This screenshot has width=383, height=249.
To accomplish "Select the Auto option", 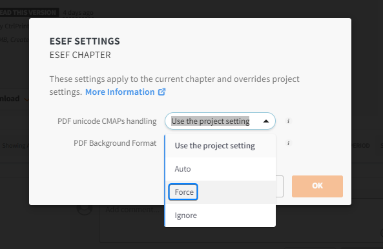I will tap(221, 169).
